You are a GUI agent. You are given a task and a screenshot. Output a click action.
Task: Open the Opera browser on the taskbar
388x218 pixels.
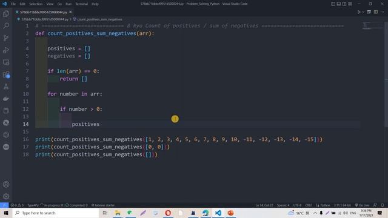tap(168, 213)
